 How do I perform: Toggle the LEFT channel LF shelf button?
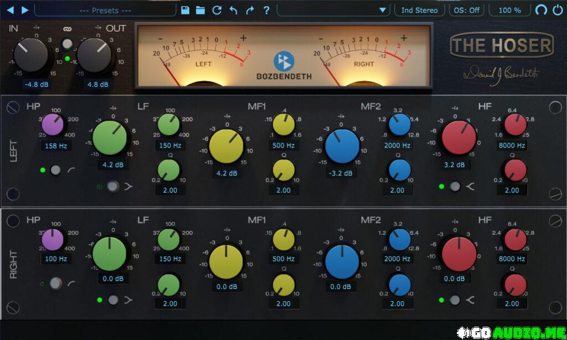[x=113, y=186]
